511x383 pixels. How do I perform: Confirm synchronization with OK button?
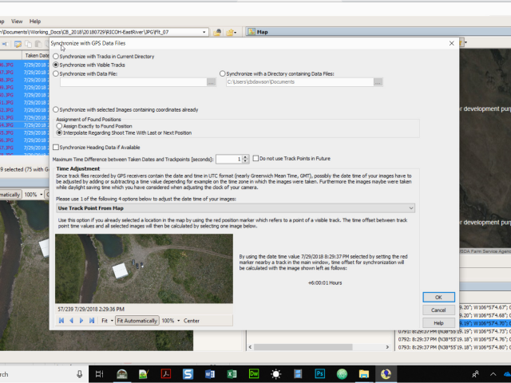[438, 297]
